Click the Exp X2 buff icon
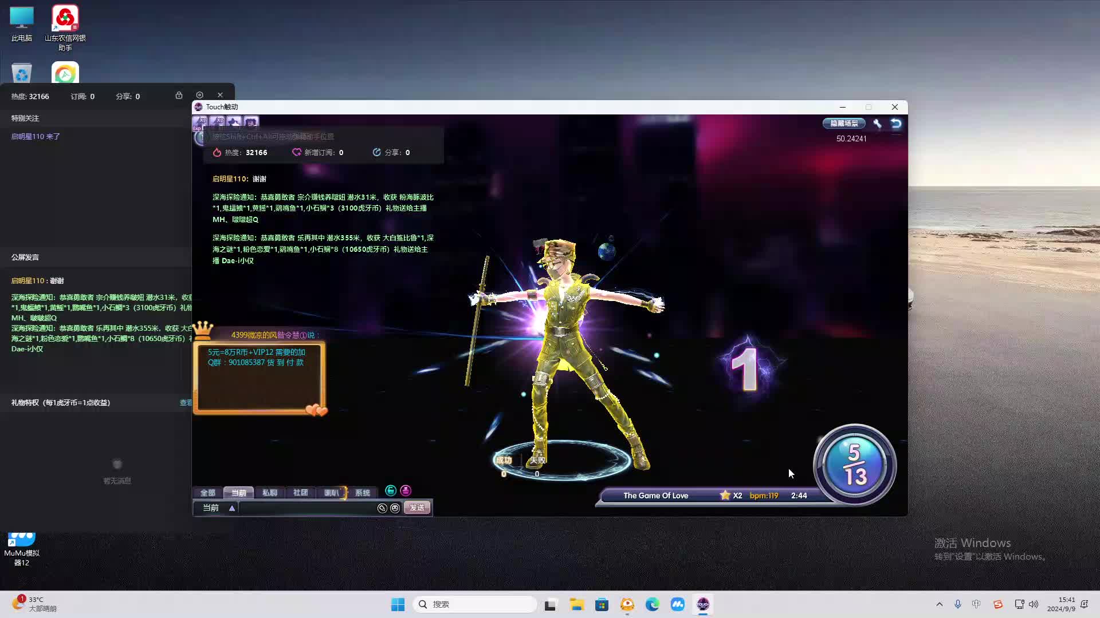1100x618 pixels. pos(200,122)
